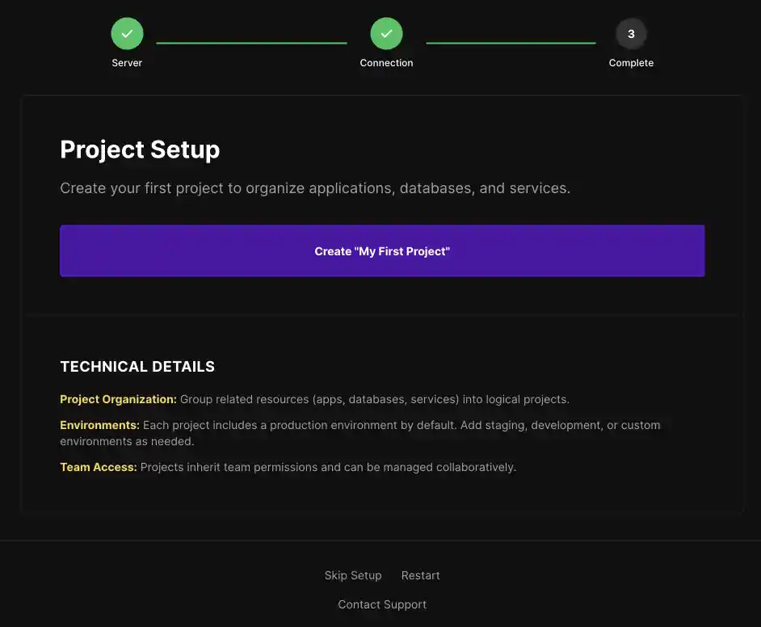Open Contact Support

(x=381, y=604)
